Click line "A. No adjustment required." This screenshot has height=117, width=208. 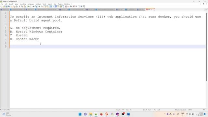[x=35, y=28]
